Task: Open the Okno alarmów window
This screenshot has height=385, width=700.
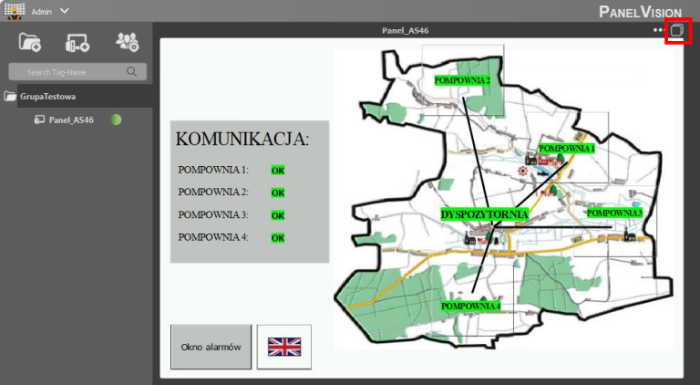Action: point(211,347)
